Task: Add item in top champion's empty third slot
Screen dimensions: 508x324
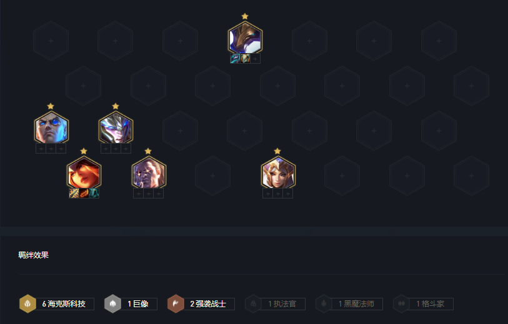Action: [256, 59]
